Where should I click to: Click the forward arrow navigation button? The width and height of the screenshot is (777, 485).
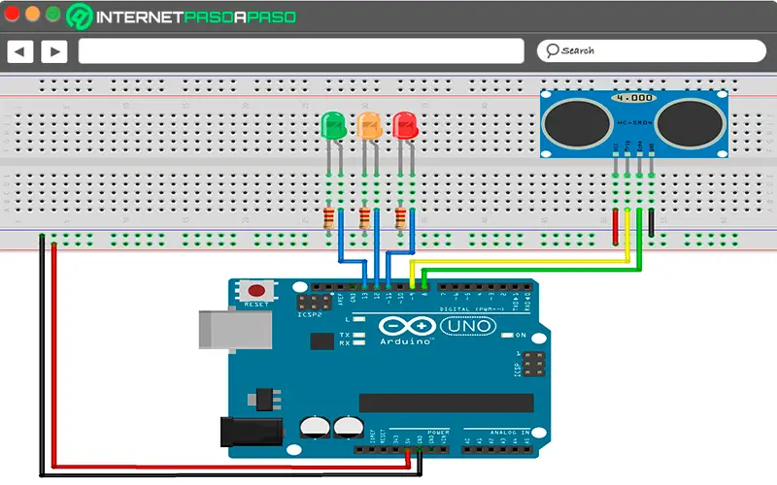click(54, 51)
